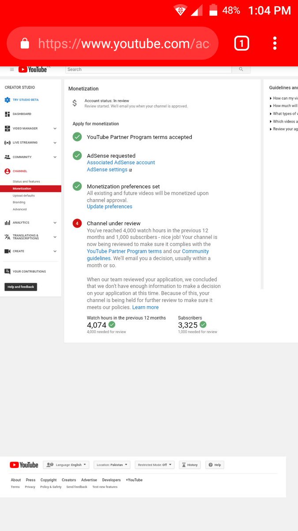Screen dimensions: 298x531
Task: Expand the Analytics section chevron
Action: (x=55, y=223)
